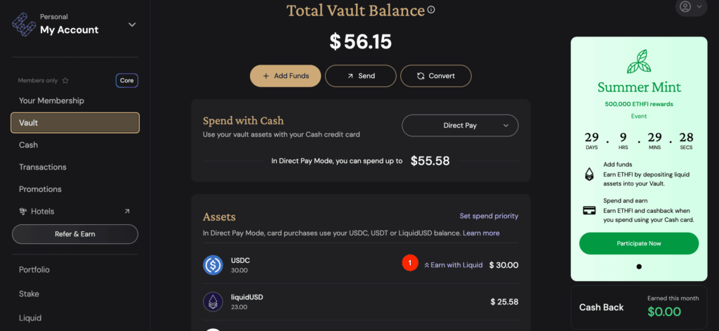The image size is (719, 331).
Task: Select the carousel dot below Summer Mint card
Action: pyautogui.click(x=639, y=266)
